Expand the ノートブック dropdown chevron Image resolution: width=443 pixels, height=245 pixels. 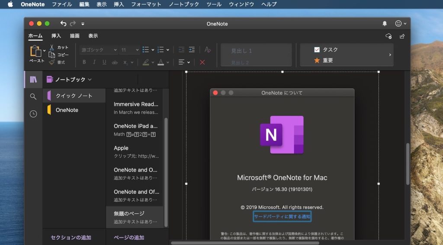tap(90, 79)
